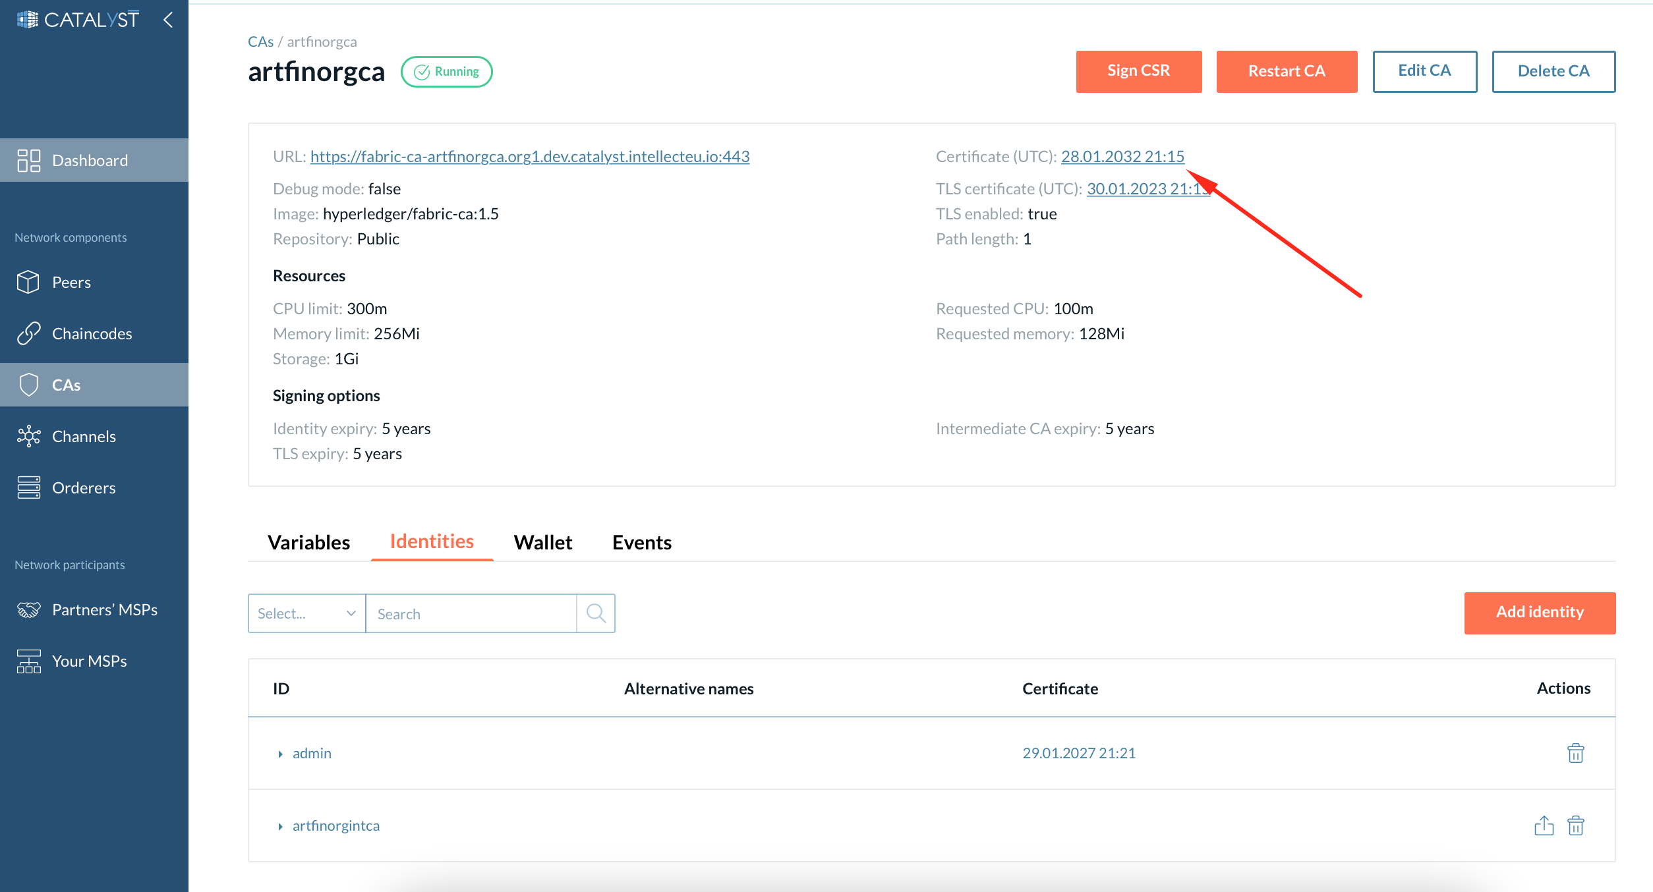The width and height of the screenshot is (1653, 892).
Task: Export the artfinorgintca identity with the share icon
Action: (x=1544, y=825)
